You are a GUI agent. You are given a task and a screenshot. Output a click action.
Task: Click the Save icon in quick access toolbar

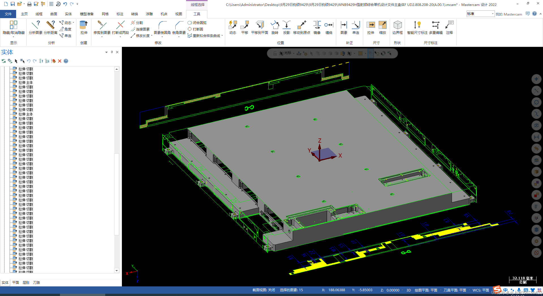[x=13, y=4]
